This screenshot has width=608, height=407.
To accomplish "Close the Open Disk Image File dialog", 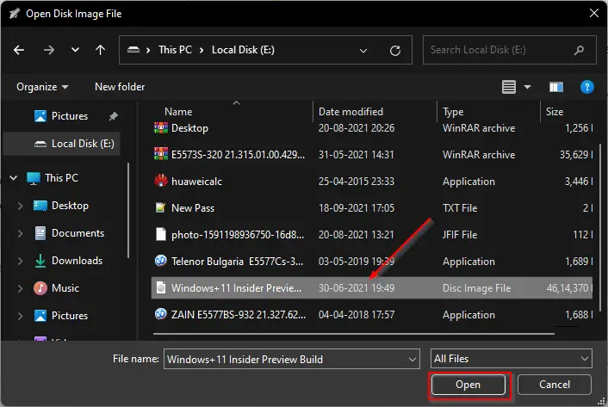I will [x=594, y=13].
